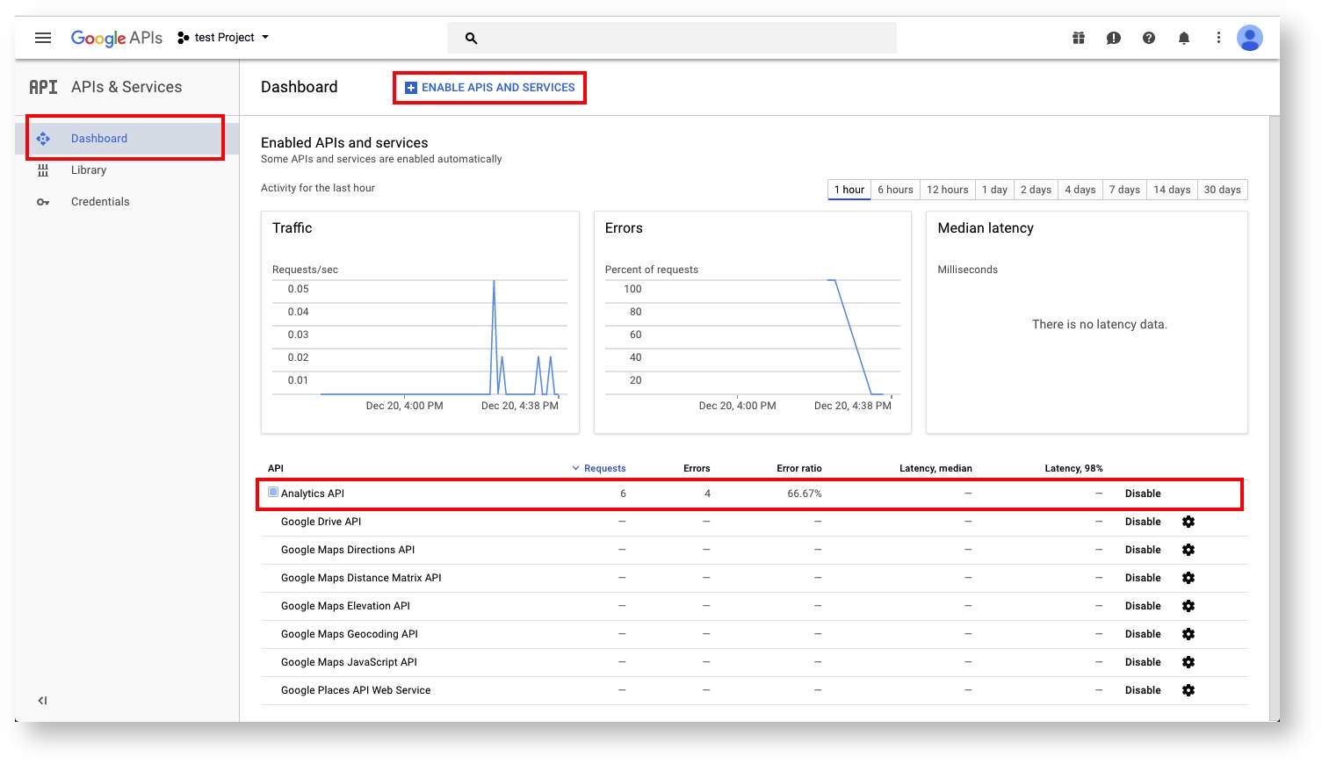The image size is (1322, 764).
Task: Collapse the left sidebar panel
Action: [42, 700]
